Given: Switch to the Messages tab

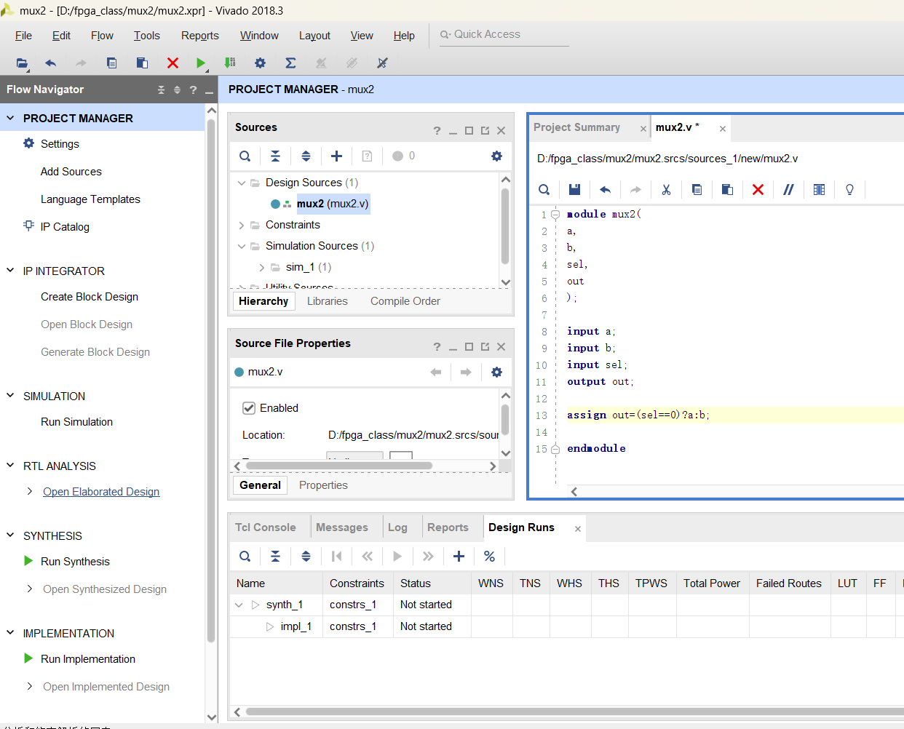Looking at the screenshot, I should point(342,527).
